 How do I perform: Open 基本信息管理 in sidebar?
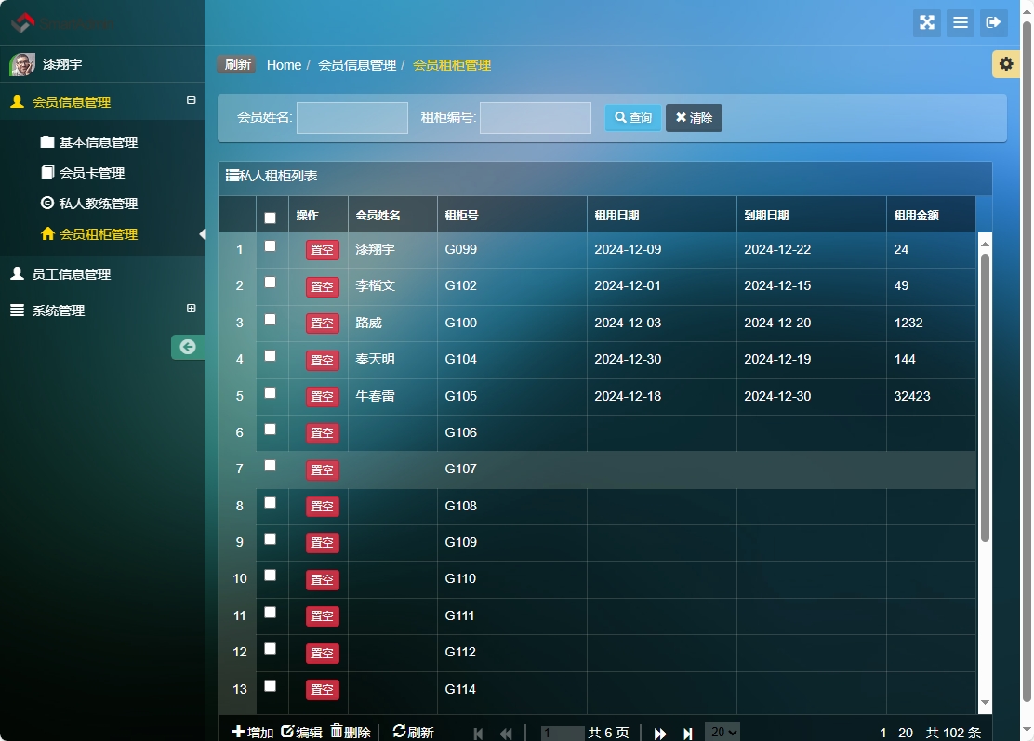[x=99, y=141]
